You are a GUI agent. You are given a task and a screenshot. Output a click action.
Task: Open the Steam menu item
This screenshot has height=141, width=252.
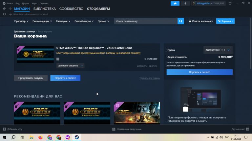pos(10,3)
